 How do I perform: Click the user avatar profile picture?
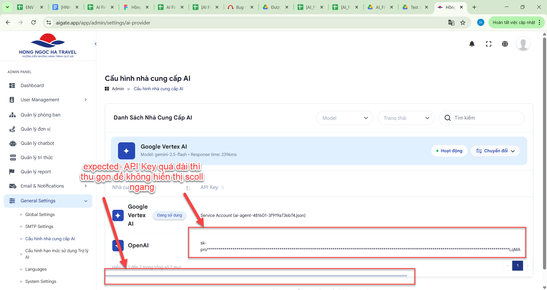point(523,44)
